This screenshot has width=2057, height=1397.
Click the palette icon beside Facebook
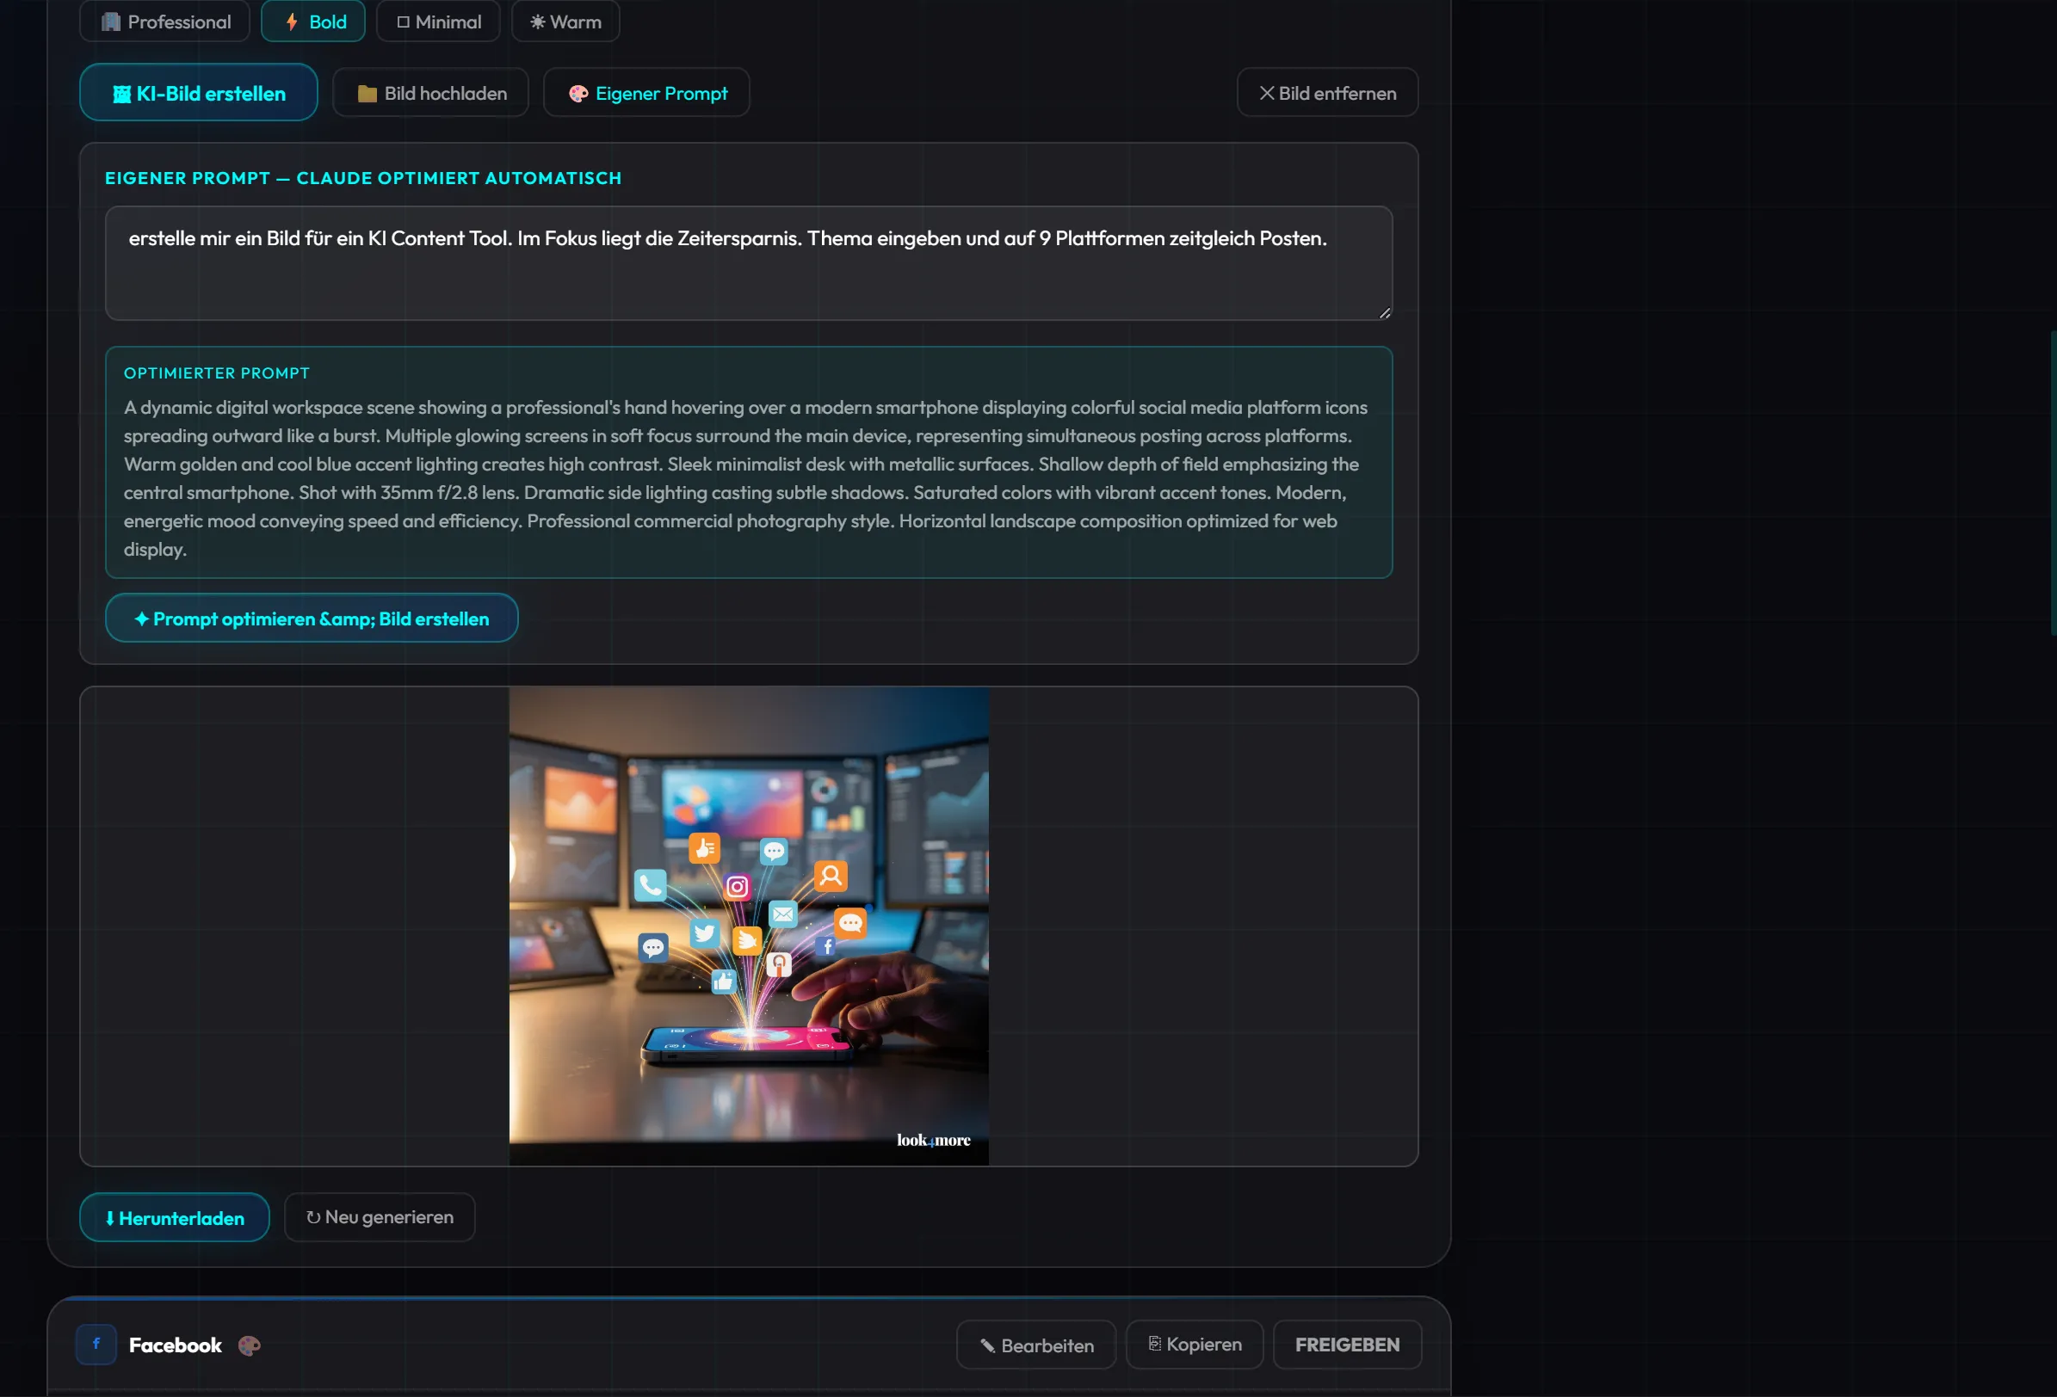(x=250, y=1345)
